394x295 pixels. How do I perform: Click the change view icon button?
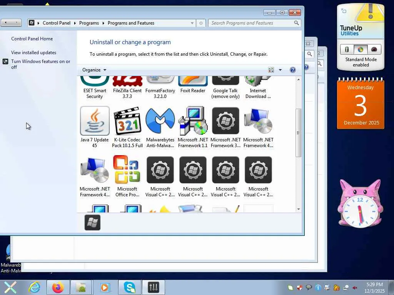pyautogui.click(x=271, y=70)
